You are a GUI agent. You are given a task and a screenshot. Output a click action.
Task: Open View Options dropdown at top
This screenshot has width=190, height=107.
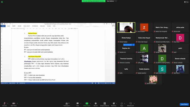pos(111,1)
